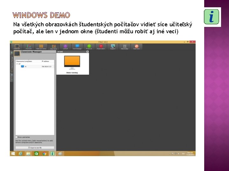Click Export to text file button
Viewport: 229px width, 171px height.
pos(35,148)
